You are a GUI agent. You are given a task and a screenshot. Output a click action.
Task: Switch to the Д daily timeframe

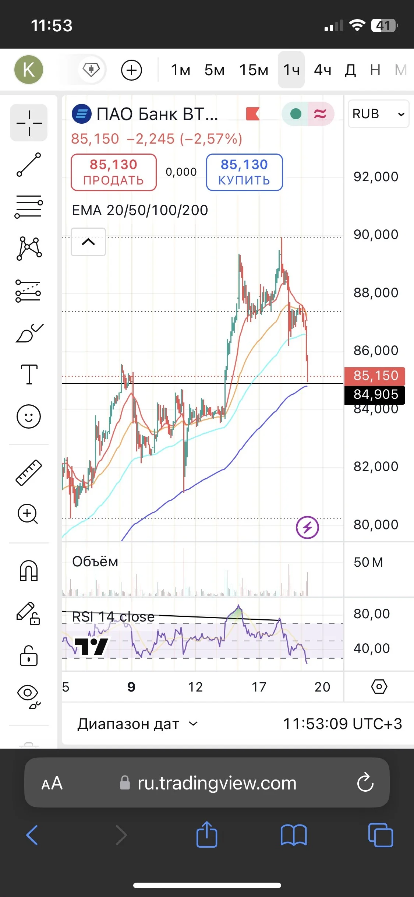click(350, 70)
